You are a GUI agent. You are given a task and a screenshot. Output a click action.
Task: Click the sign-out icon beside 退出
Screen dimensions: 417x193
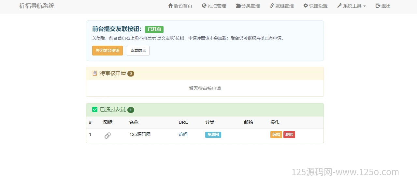click(x=378, y=6)
